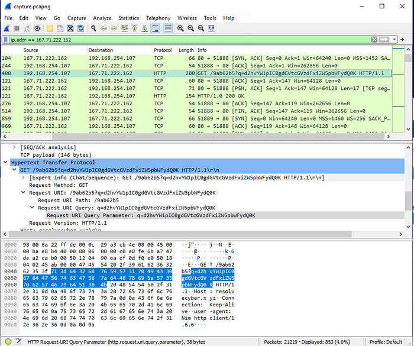Collapse the Request URI node
The height and width of the screenshot is (346, 414).
(x=23, y=193)
